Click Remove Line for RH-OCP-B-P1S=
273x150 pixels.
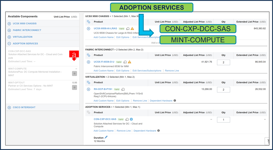(x=140, y=101)
